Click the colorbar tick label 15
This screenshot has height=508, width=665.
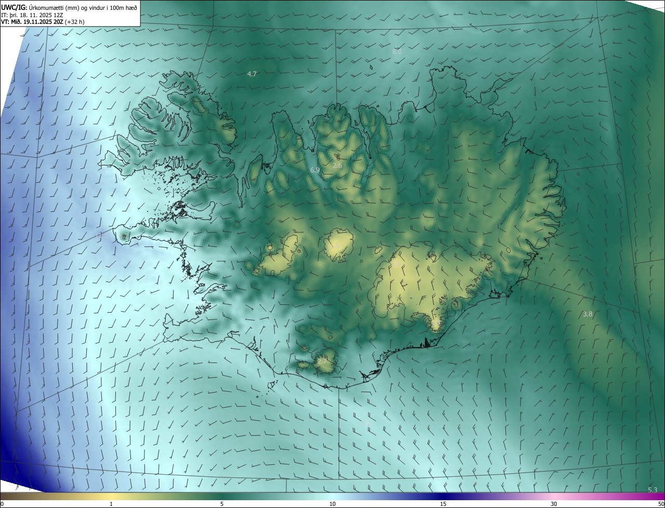coord(443,504)
